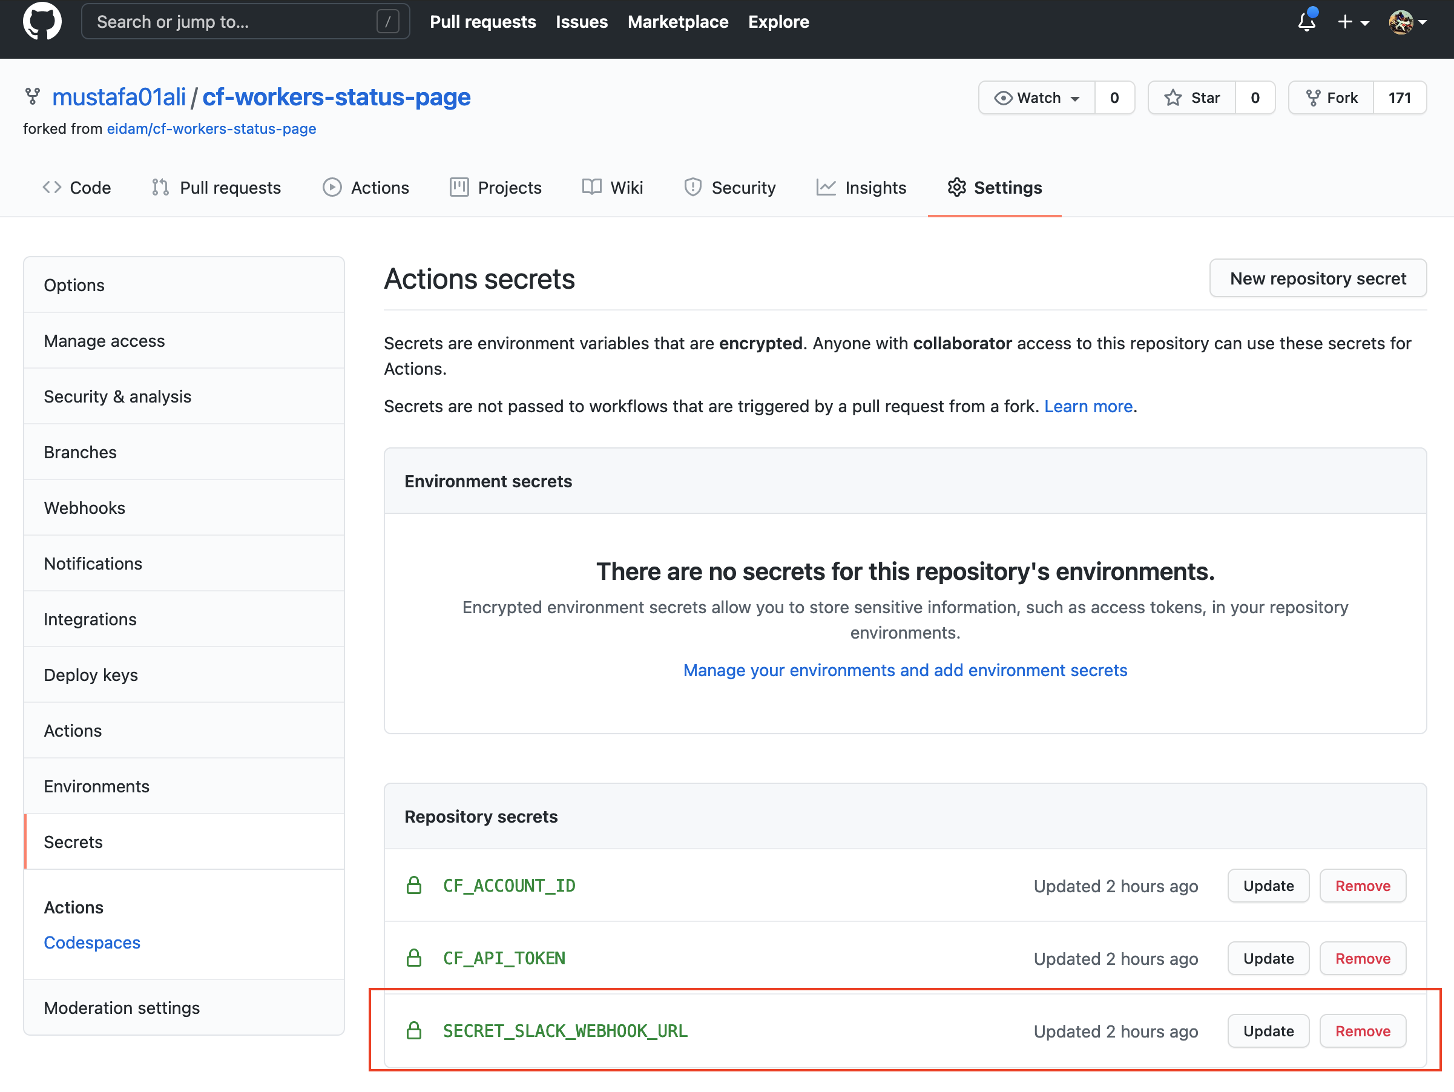Screen dimensions: 1454x1092
Task: Star this repository
Action: [1192, 98]
